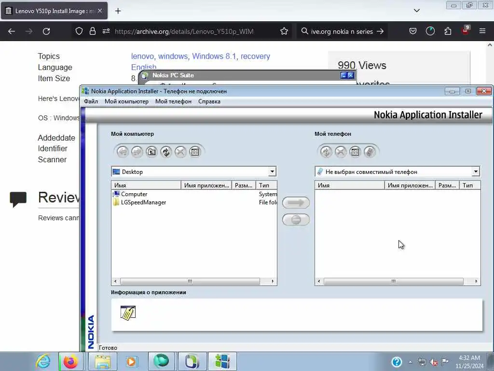Click the Forward navigation icon in My Computer toolbar
This screenshot has width=494, height=371.
[137, 152]
